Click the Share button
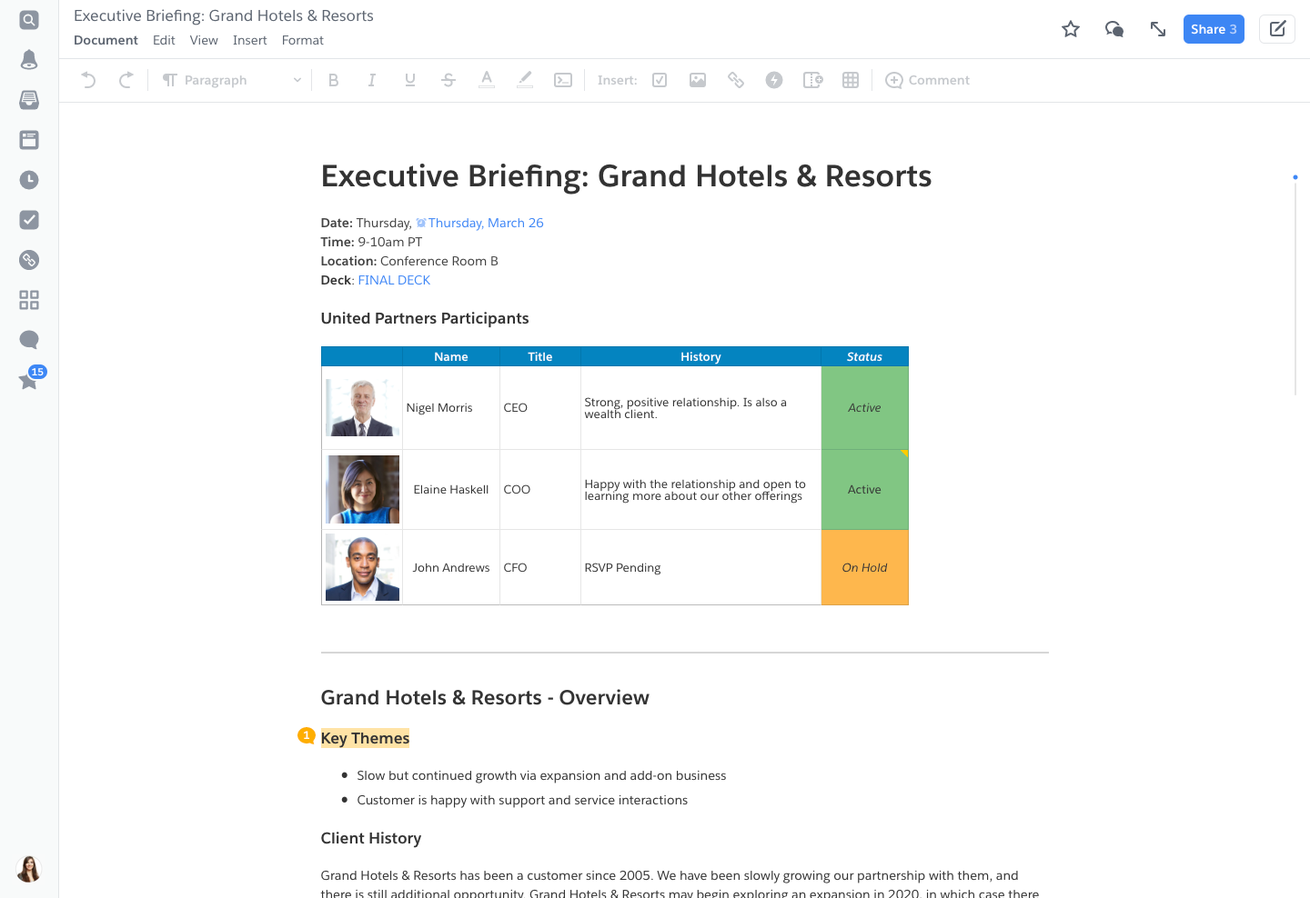1310x898 pixels. point(1214,28)
